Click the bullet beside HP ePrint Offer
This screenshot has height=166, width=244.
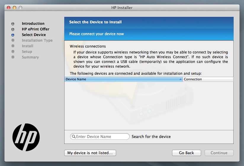click(13, 29)
